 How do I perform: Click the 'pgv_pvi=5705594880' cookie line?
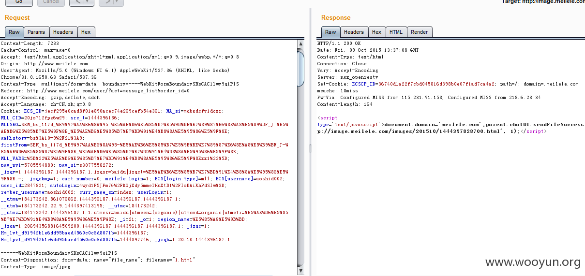click(x=57, y=165)
